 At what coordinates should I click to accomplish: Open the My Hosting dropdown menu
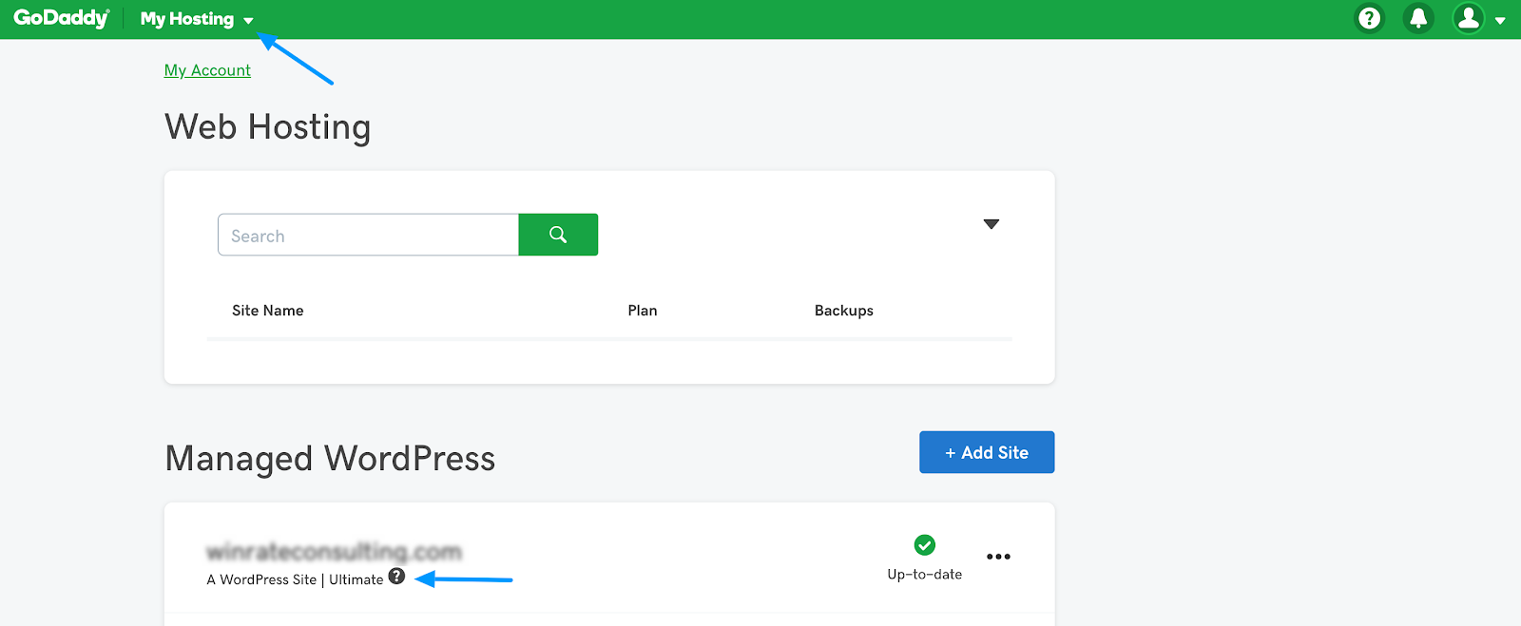point(197,19)
